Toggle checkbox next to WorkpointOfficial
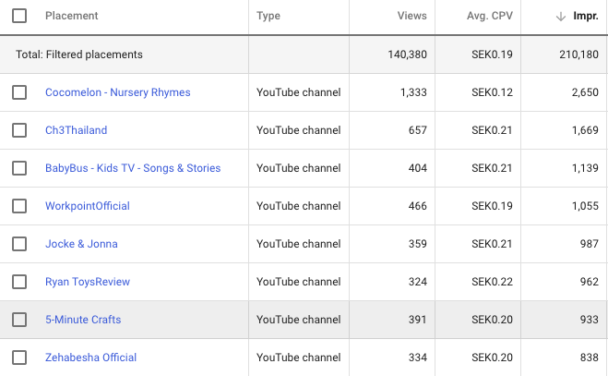Screen dimensions: 608x376 pos(19,206)
